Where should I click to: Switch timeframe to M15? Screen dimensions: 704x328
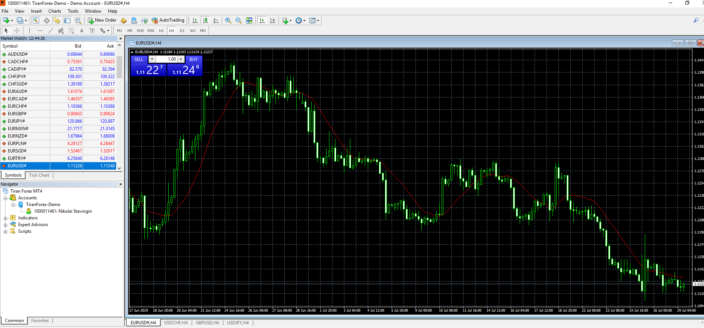(140, 30)
